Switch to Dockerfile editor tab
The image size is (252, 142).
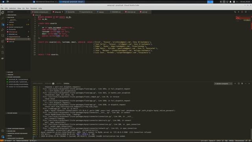[x=71, y=12]
